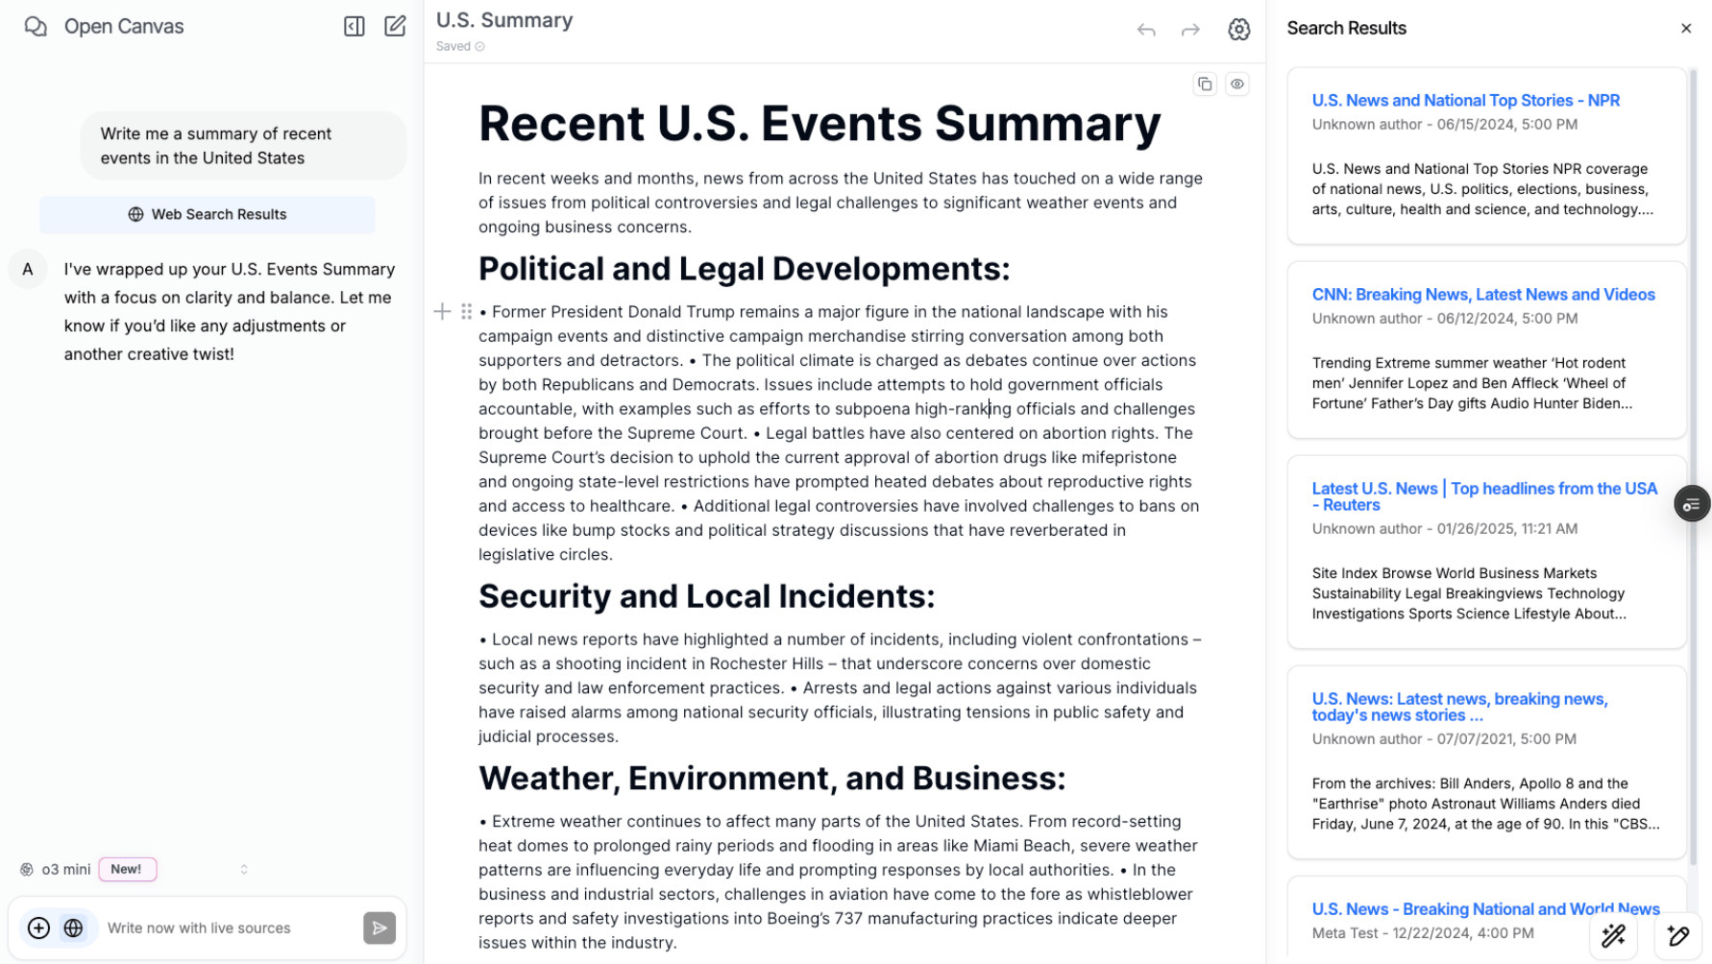Send the message with arrow button
This screenshot has width=1712, height=964.
click(379, 928)
